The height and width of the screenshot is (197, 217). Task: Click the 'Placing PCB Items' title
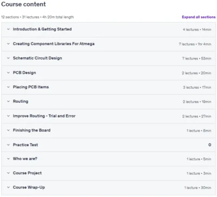point(31,87)
